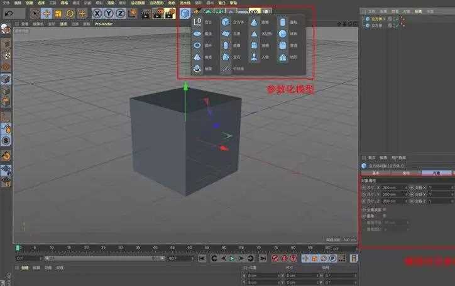Click the light toolbar icon

266,11
